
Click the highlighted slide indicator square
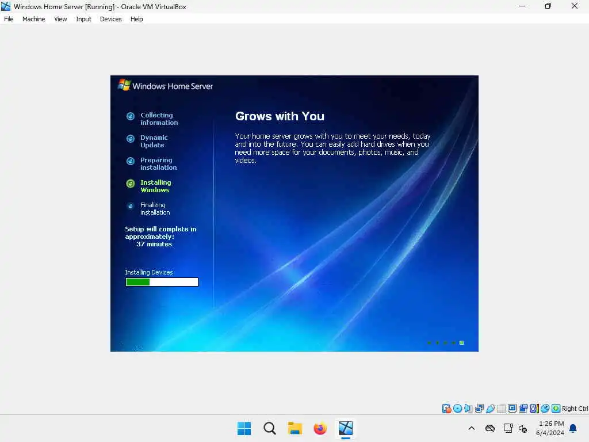pyautogui.click(x=462, y=343)
